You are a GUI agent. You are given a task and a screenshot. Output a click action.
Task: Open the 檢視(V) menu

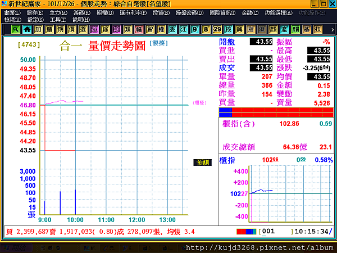coord(13,20)
